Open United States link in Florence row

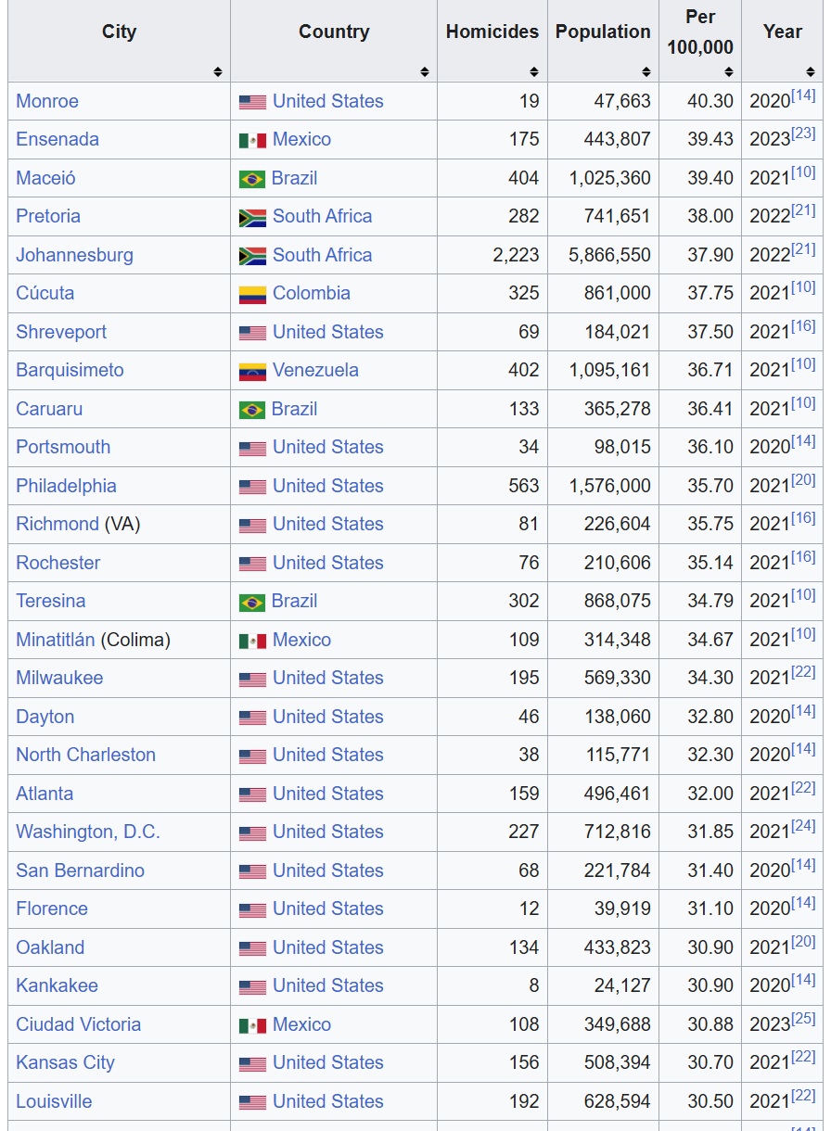coord(327,909)
